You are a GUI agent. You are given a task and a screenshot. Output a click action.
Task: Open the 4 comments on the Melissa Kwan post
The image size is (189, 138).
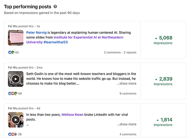128,134
